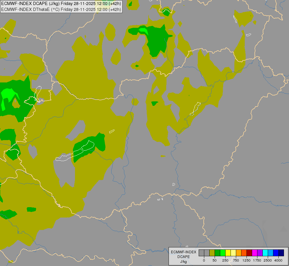Click the J/kg unit label in the legend

coord(183,262)
